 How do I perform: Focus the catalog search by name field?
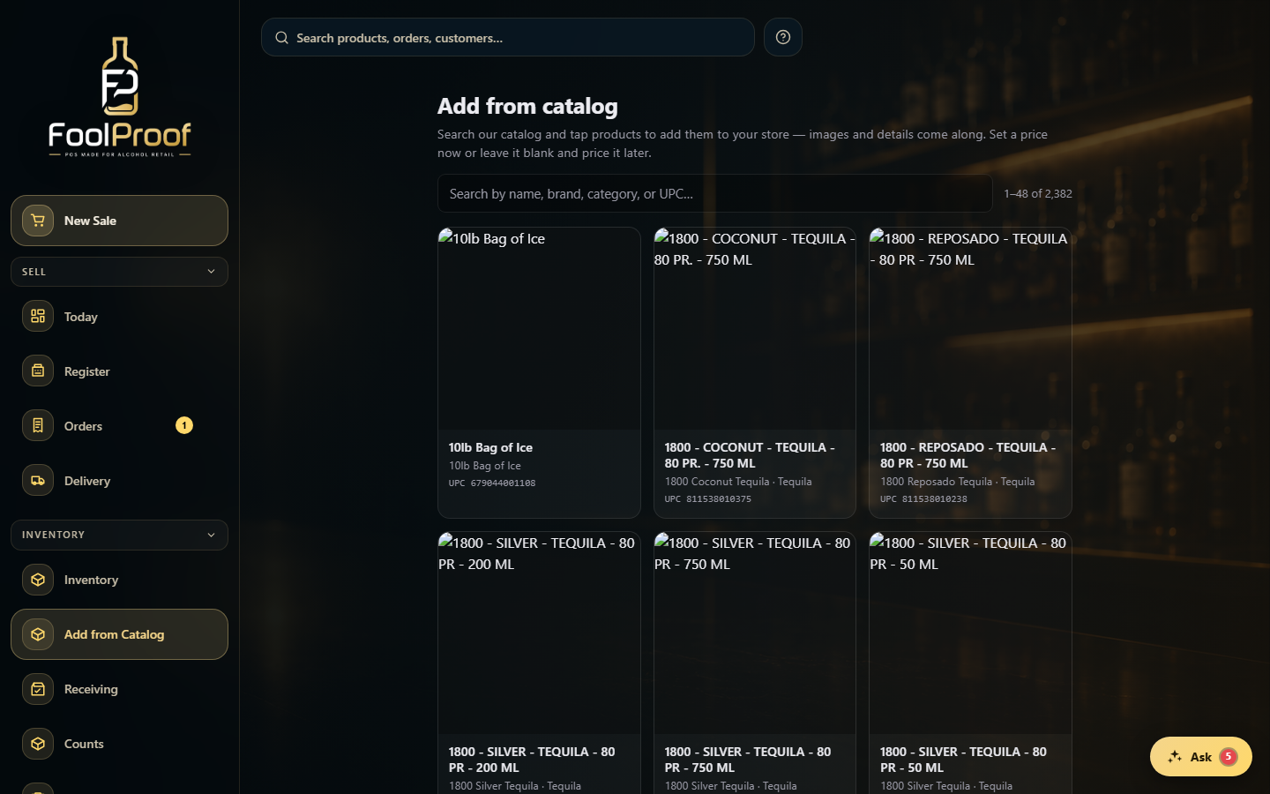point(715,193)
